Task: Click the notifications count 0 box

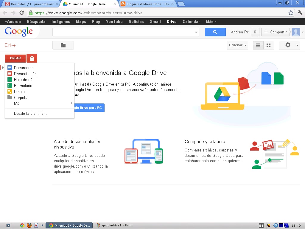Action: (x=255, y=32)
